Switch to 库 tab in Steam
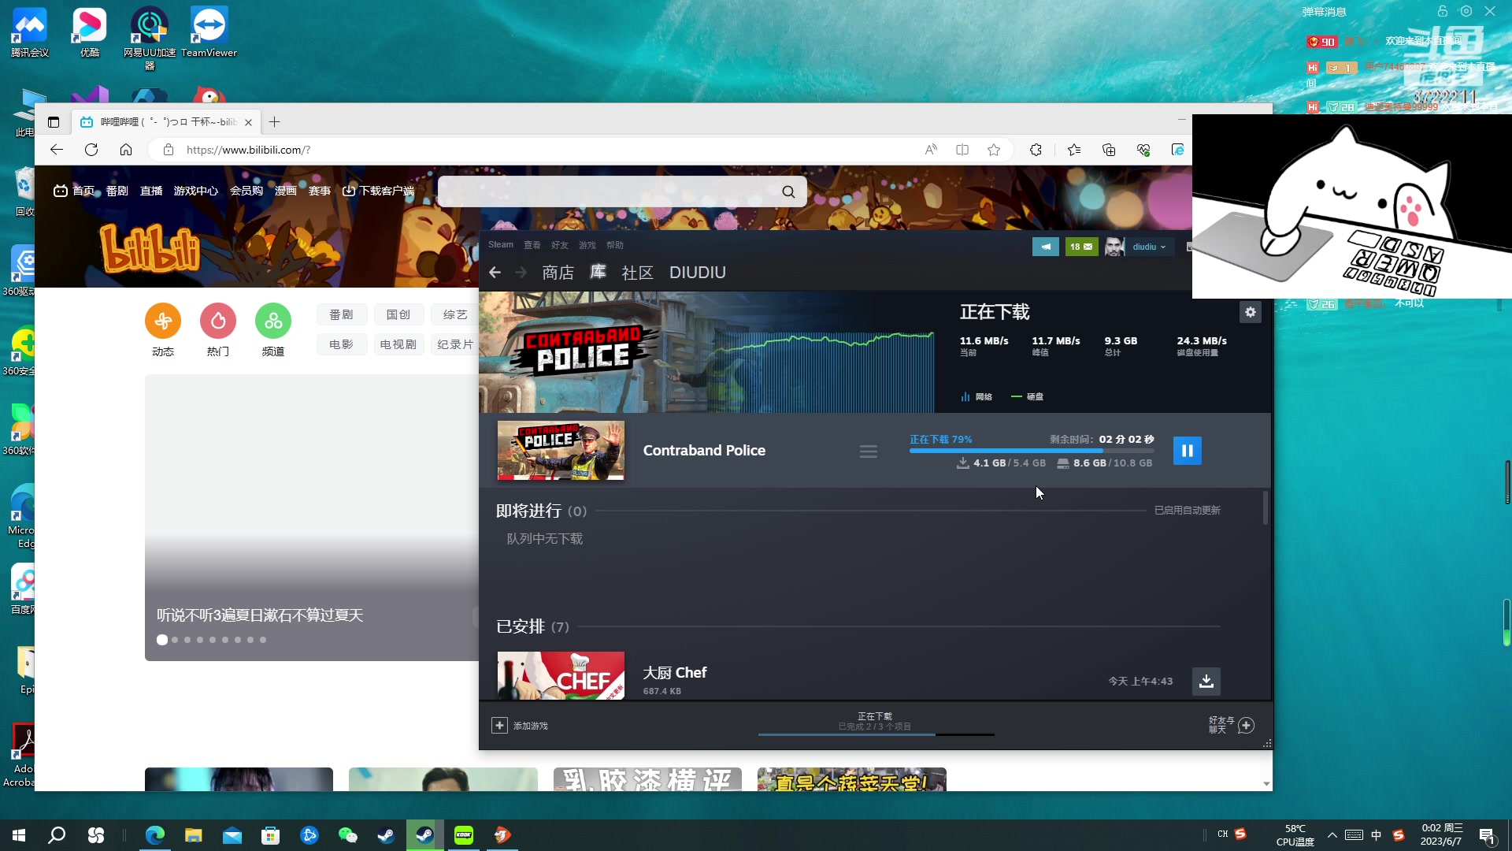The height and width of the screenshot is (851, 1512). (x=598, y=272)
